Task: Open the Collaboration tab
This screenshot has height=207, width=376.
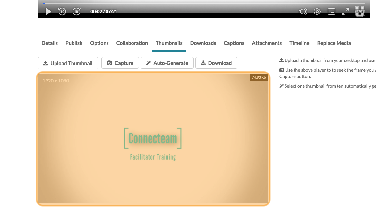Action: click(x=132, y=43)
